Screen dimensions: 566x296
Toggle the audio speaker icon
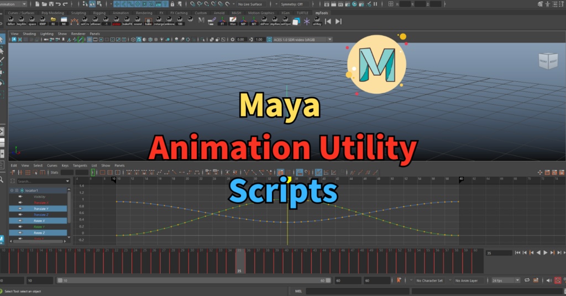pyautogui.click(x=549, y=280)
